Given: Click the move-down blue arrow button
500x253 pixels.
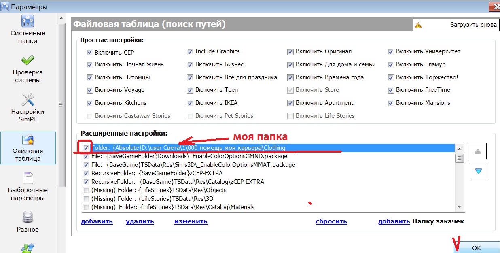Looking at the screenshot, I should click(478, 171).
